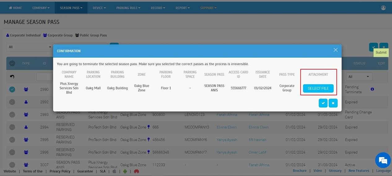This screenshot has width=392, height=176.
Task: Click the ID column filter input field
Action: 44,77
